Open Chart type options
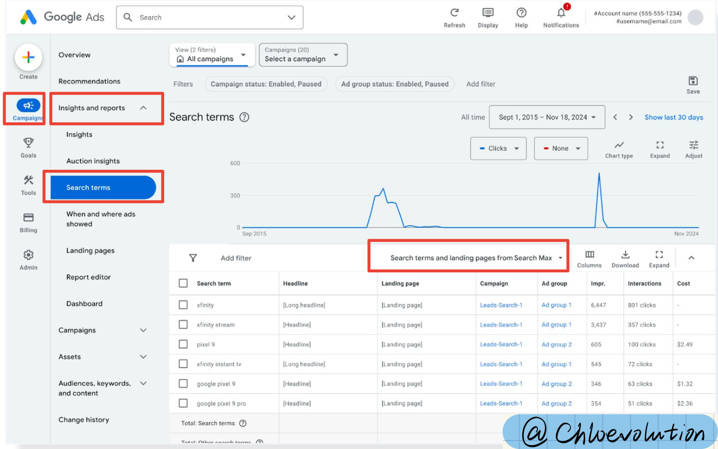 coord(619,150)
